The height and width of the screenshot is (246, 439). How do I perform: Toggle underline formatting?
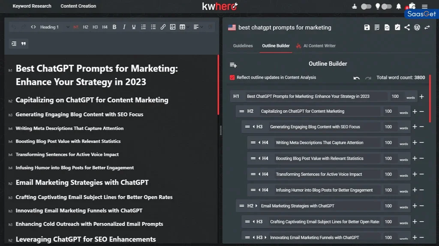pos(134,27)
